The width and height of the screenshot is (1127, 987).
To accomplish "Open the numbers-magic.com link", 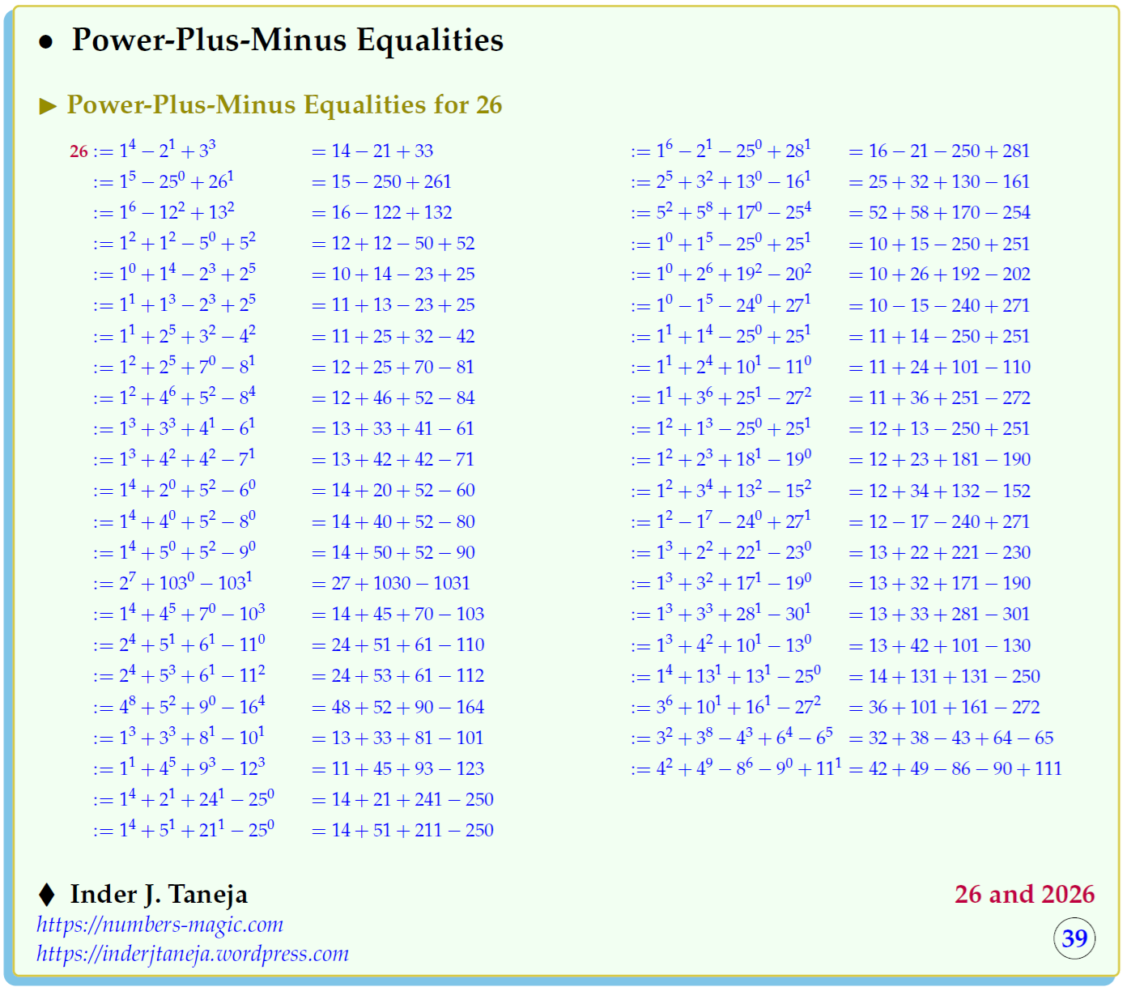I will tap(159, 925).
